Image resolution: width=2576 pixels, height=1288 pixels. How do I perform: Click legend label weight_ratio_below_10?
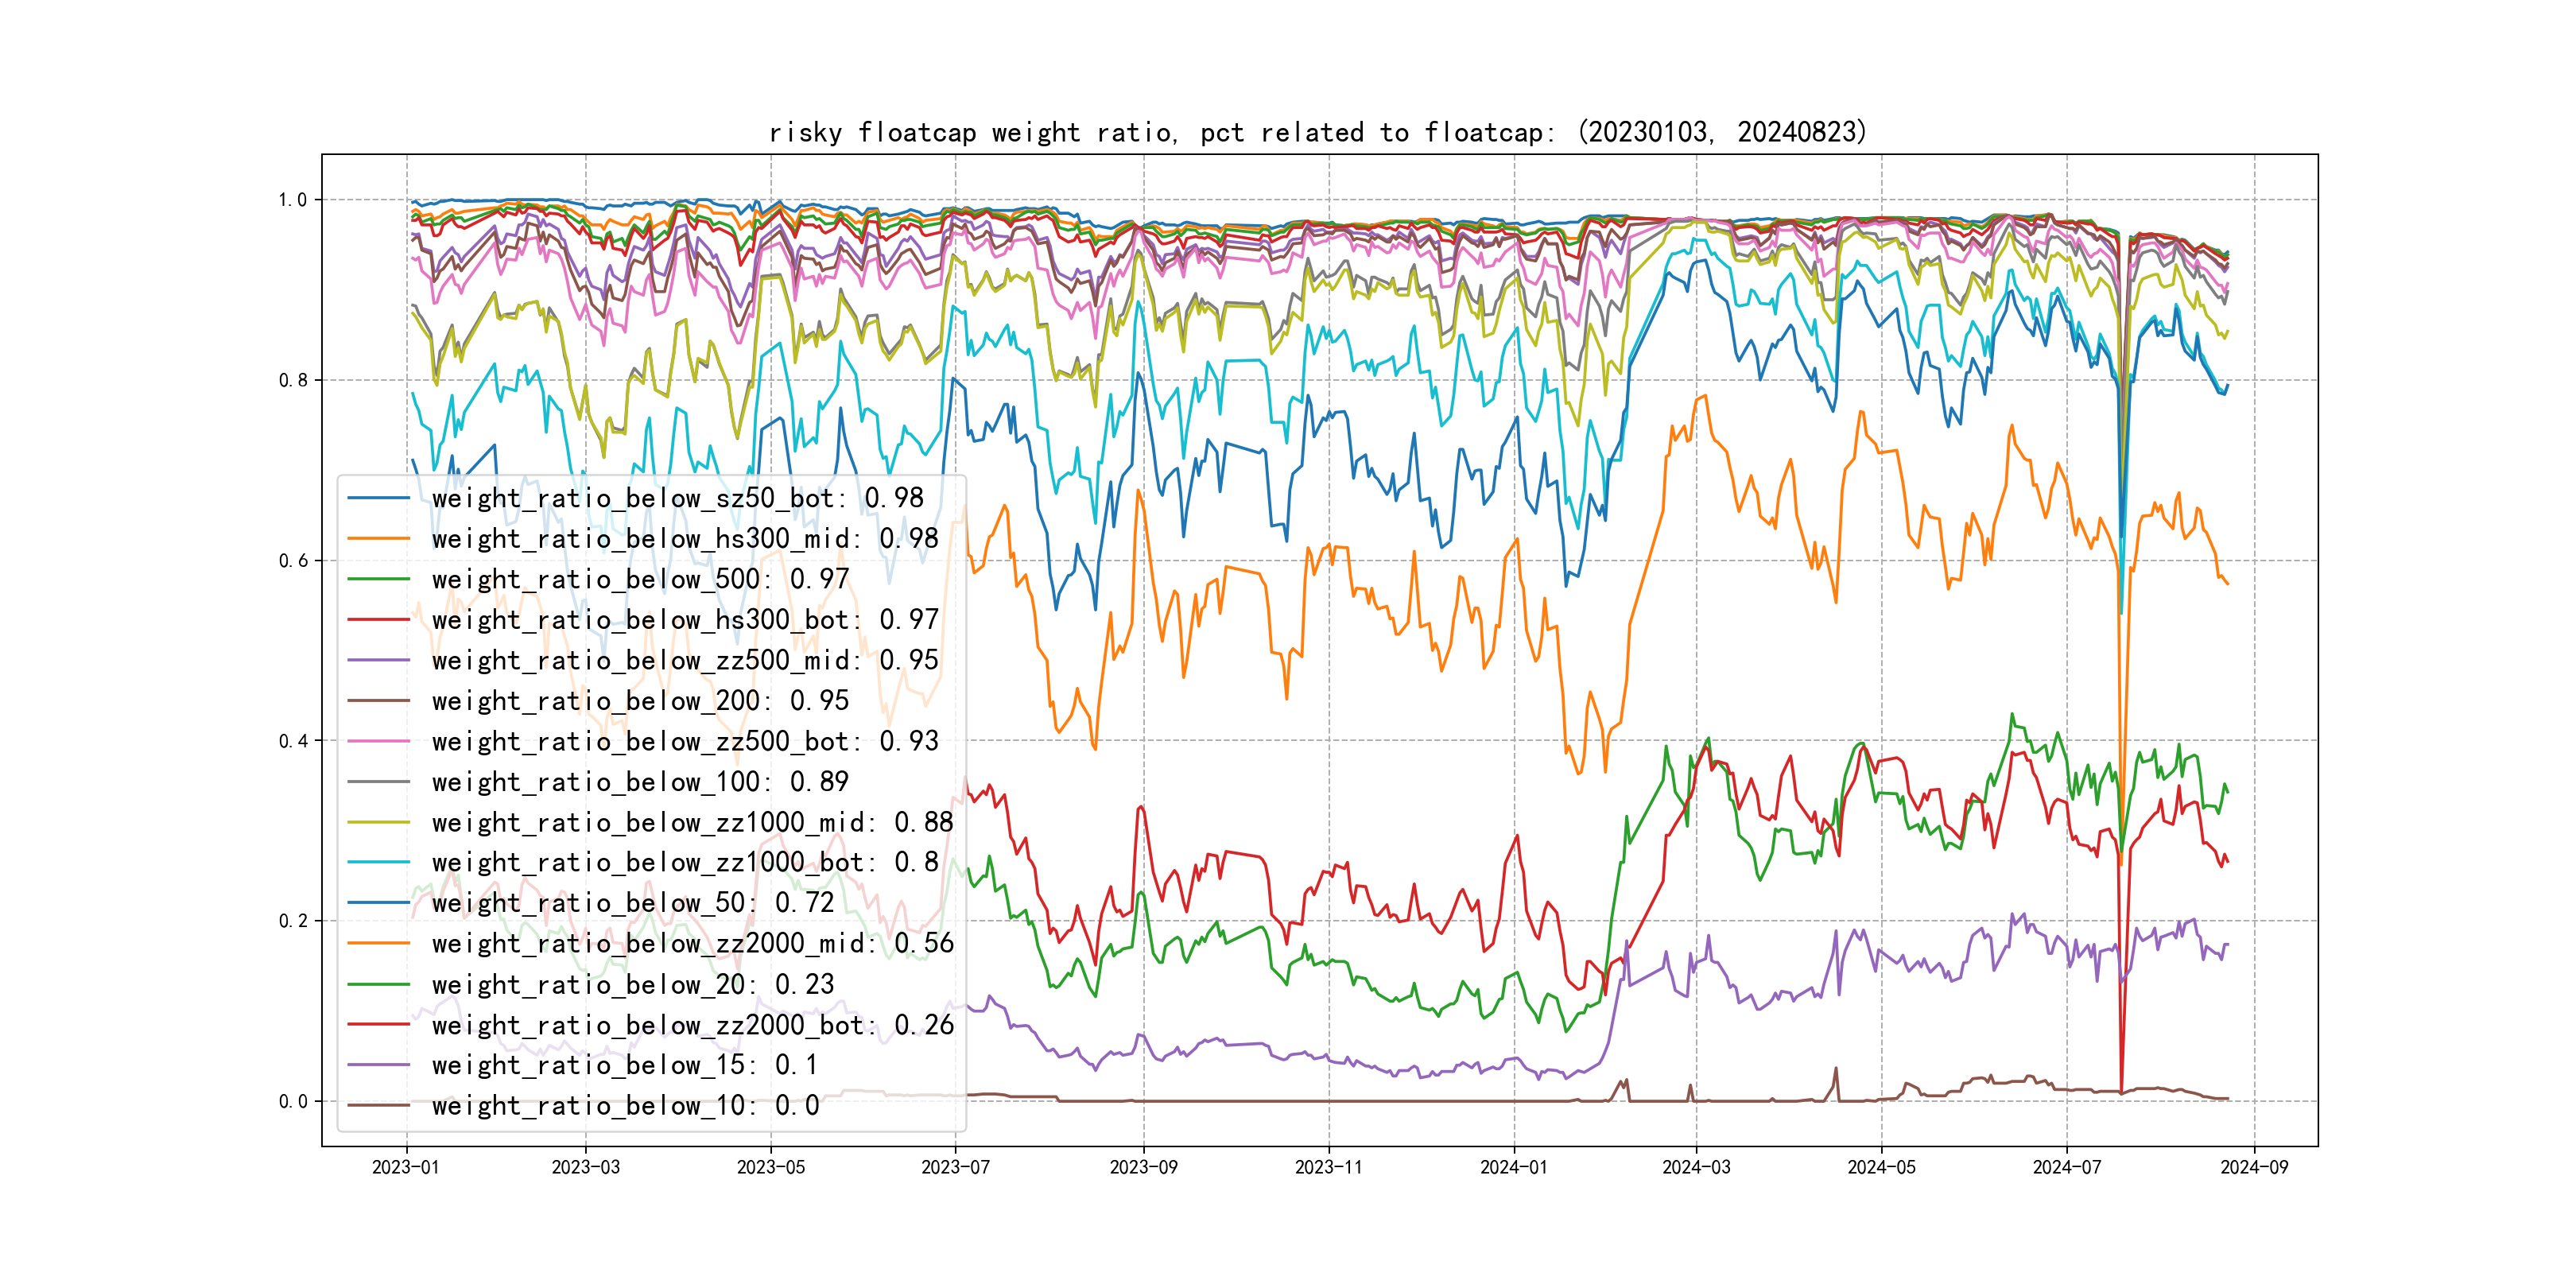pos(624,1106)
